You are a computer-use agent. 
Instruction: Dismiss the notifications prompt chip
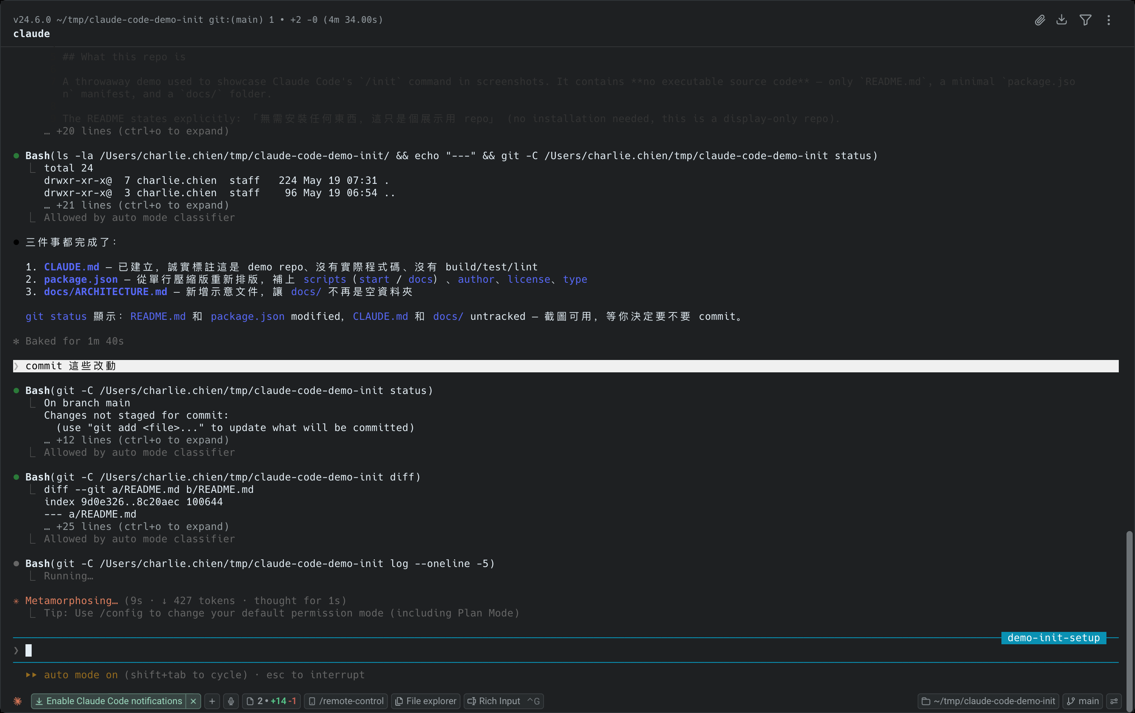click(193, 701)
